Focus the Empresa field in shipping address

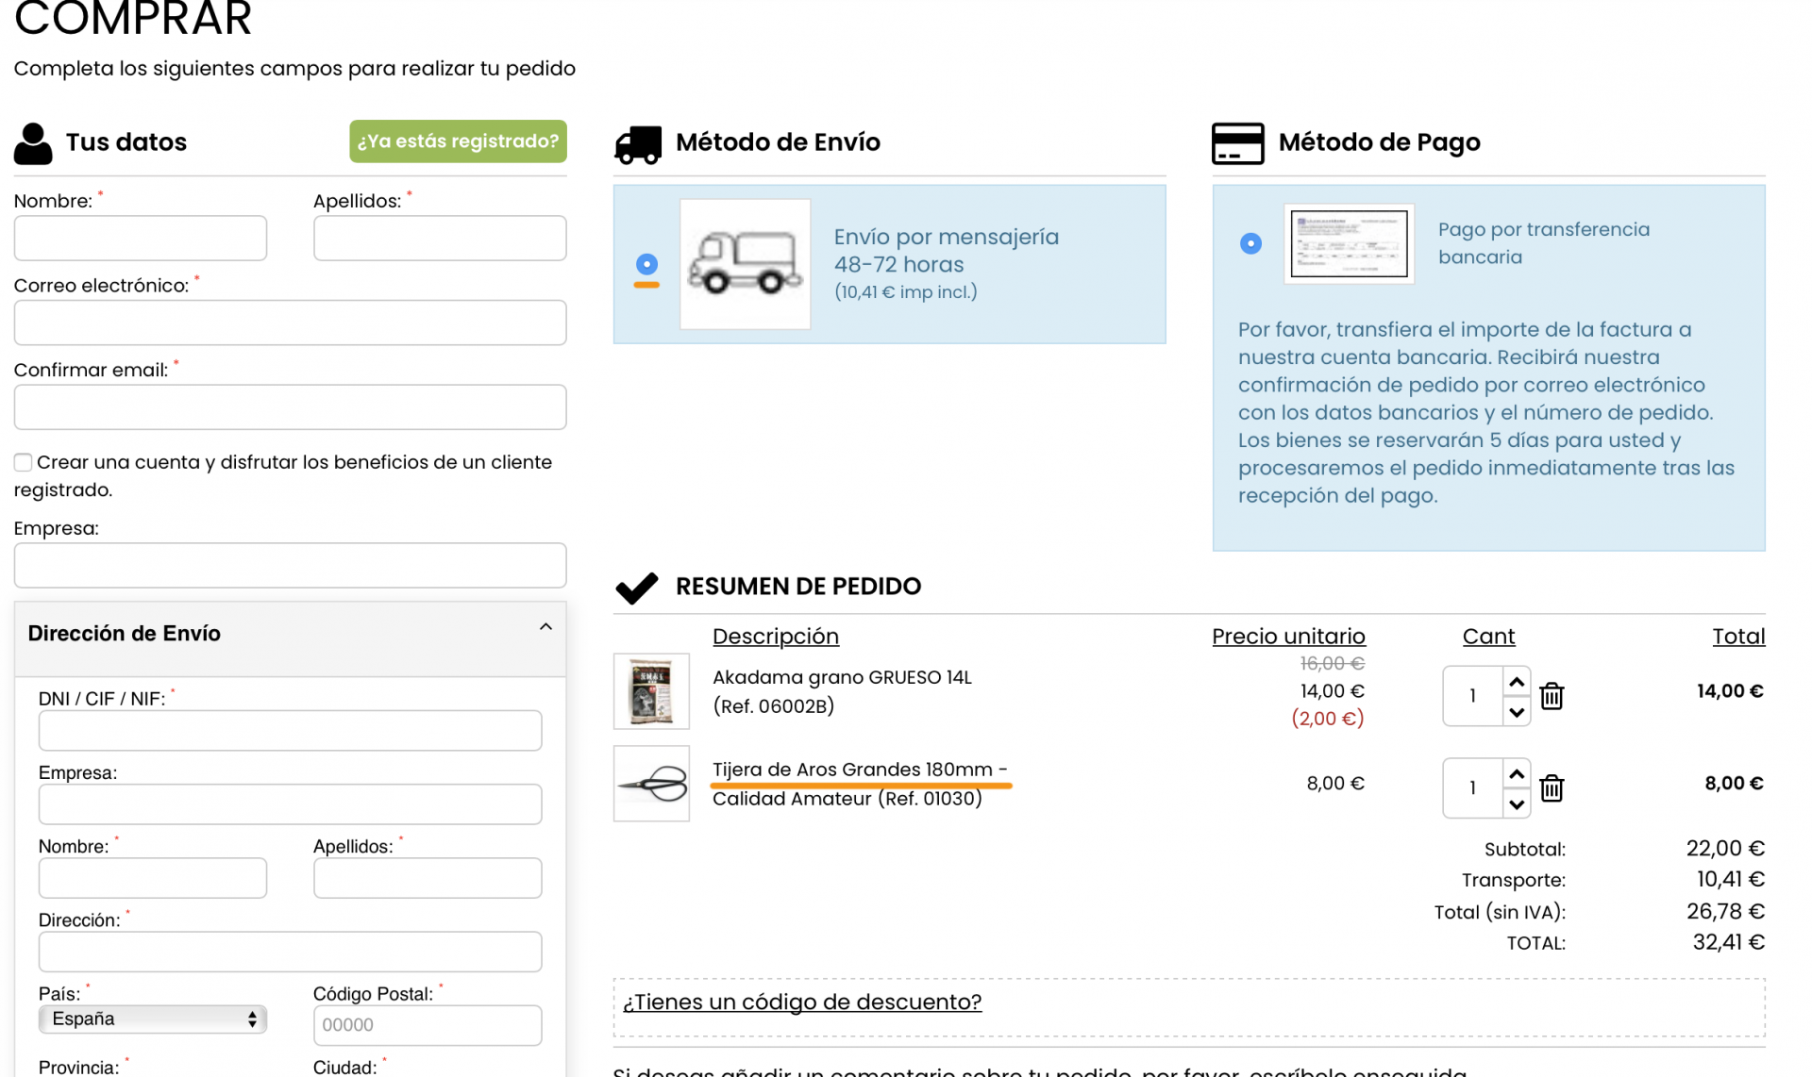291,804
